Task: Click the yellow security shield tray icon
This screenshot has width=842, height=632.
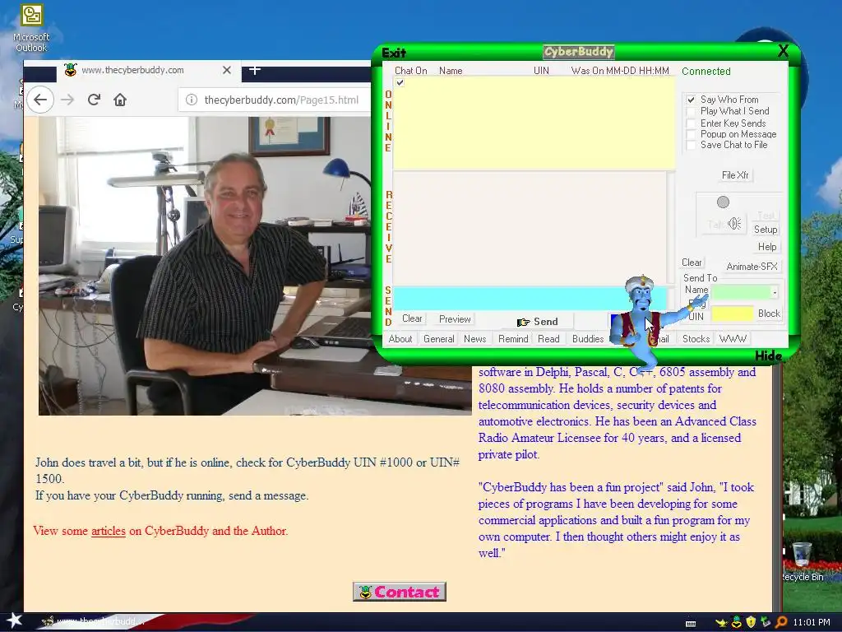Action: tap(752, 622)
